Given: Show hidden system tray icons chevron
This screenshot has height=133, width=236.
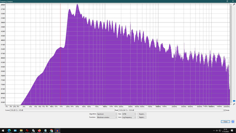Looking at the screenshot, I should click(x=214, y=130).
